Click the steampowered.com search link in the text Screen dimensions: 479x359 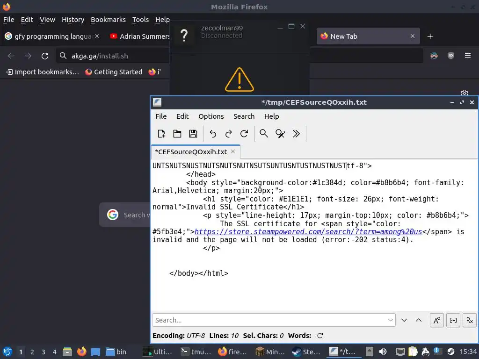308,232
